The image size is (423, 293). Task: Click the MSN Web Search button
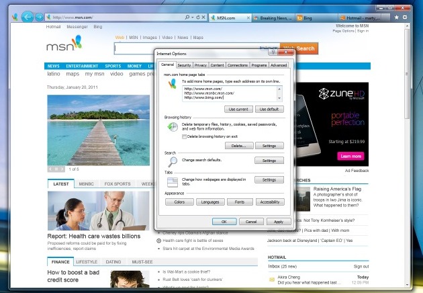click(x=299, y=48)
